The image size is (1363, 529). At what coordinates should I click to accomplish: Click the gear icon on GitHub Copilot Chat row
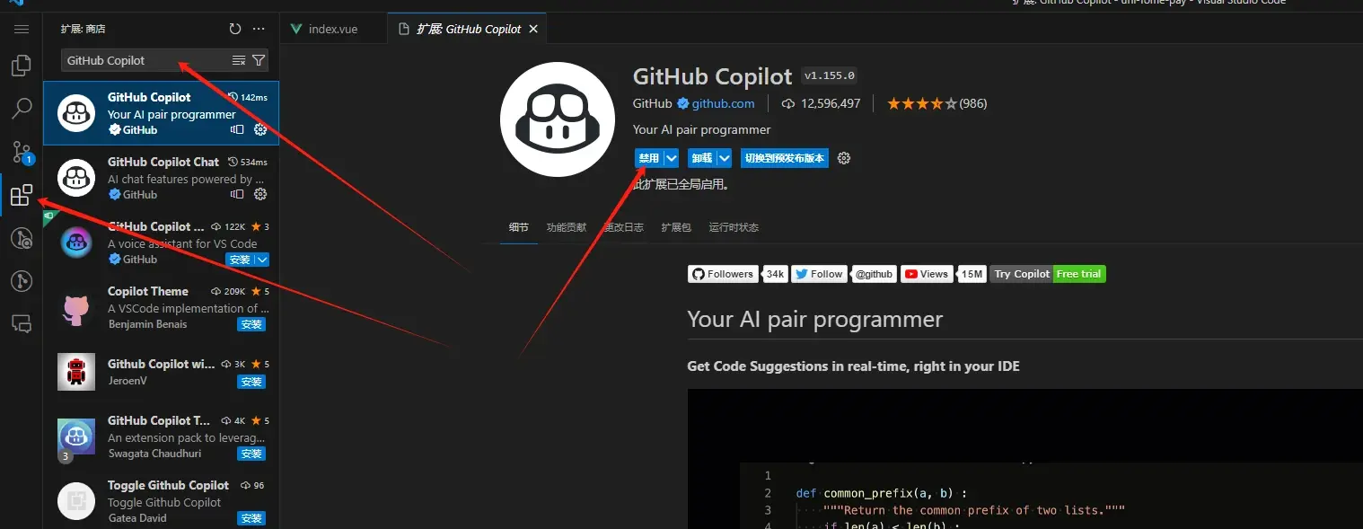(x=260, y=194)
